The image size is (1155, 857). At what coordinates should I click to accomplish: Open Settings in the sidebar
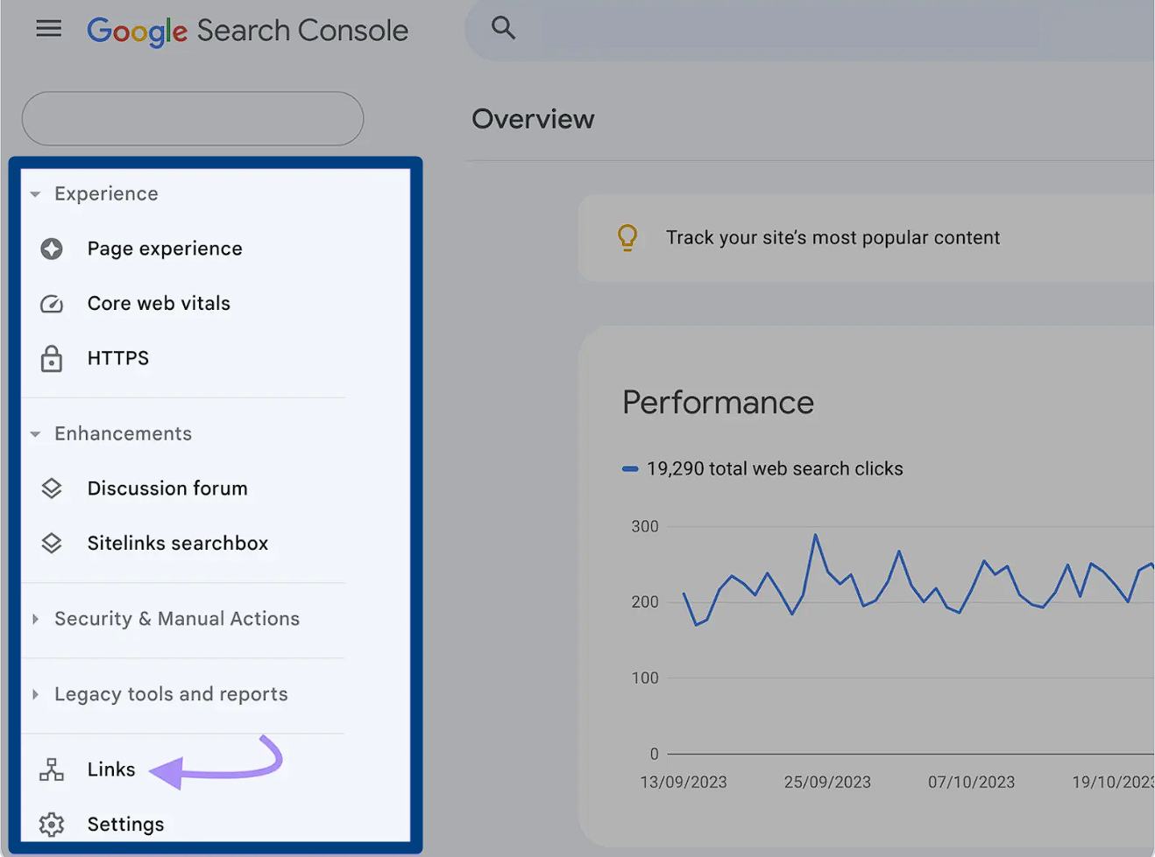pyautogui.click(x=125, y=825)
